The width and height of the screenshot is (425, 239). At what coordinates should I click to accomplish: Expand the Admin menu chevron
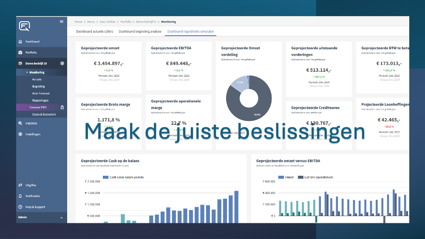point(61,218)
